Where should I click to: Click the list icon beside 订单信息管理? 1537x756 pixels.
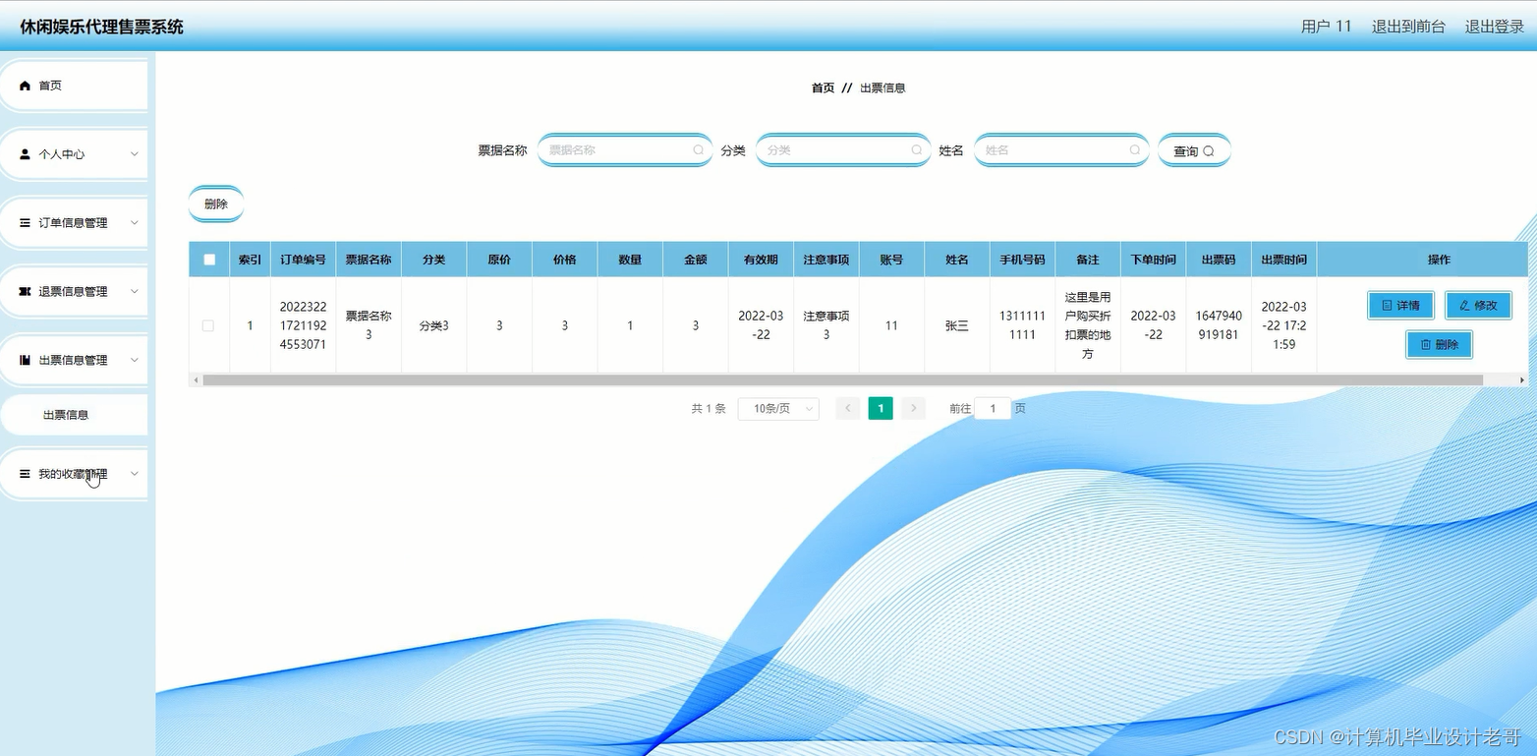tap(26, 223)
